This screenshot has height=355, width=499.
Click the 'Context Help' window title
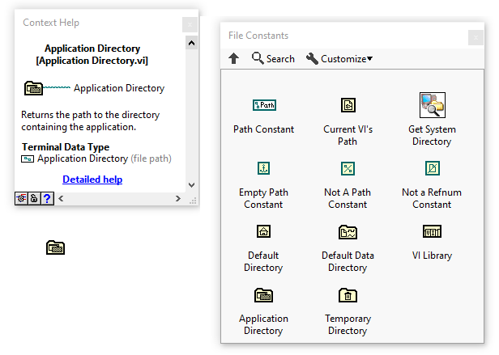click(51, 23)
